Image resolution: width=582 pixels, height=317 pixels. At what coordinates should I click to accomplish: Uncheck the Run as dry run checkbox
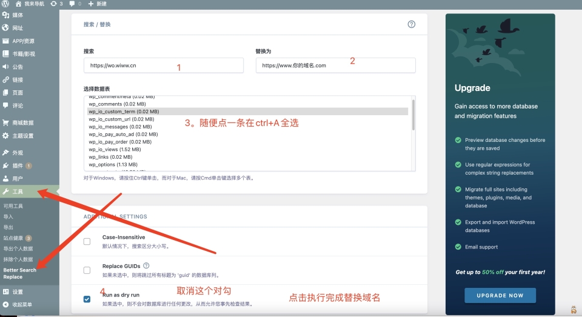pyautogui.click(x=87, y=299)
